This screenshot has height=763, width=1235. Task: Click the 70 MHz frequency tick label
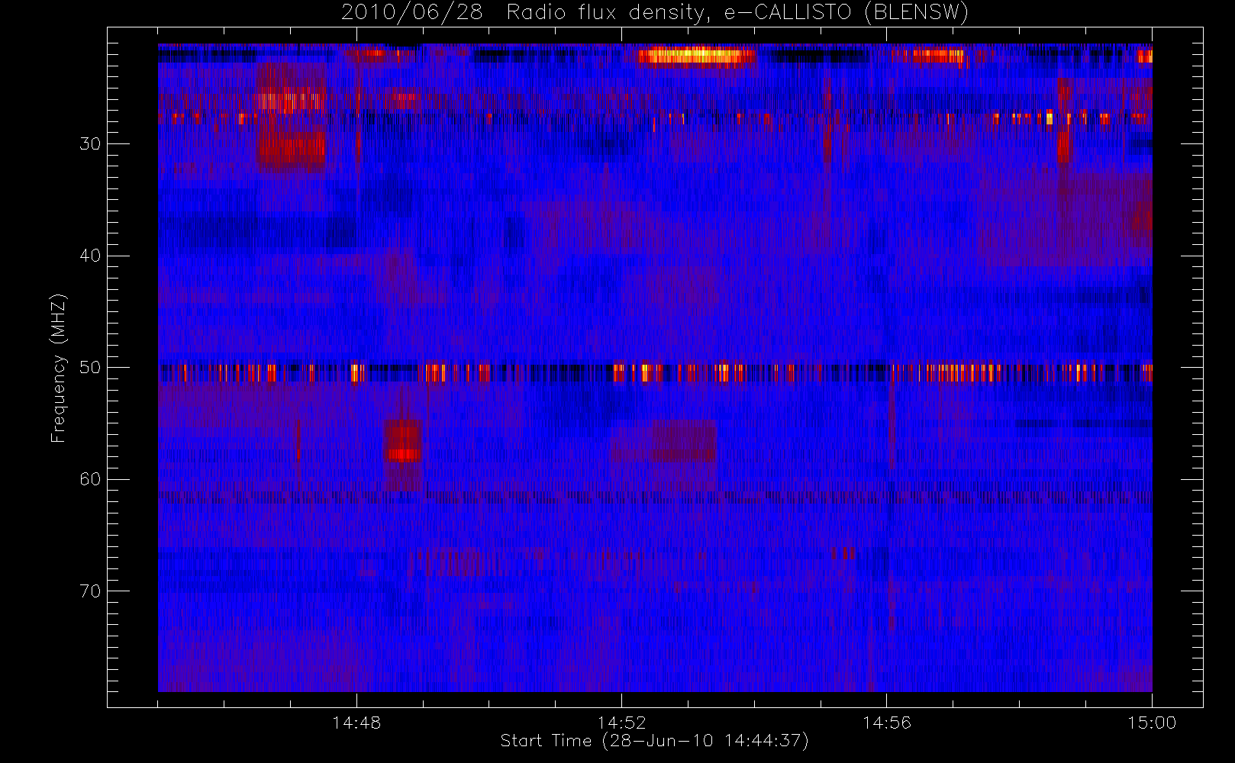pyautogui.click(x=90, y=591)
